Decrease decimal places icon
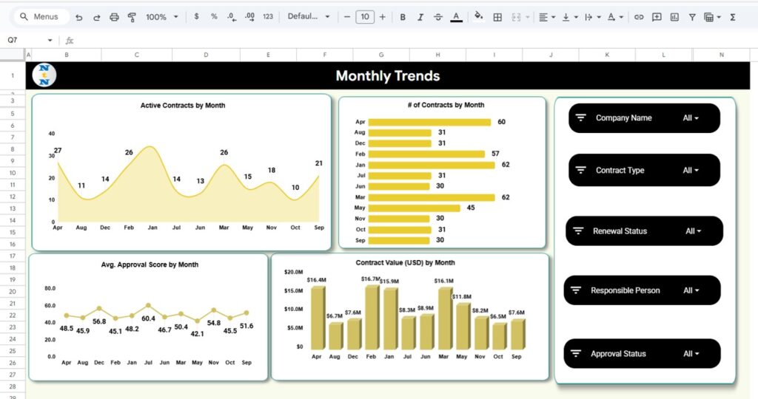 (x=232, y=17)
